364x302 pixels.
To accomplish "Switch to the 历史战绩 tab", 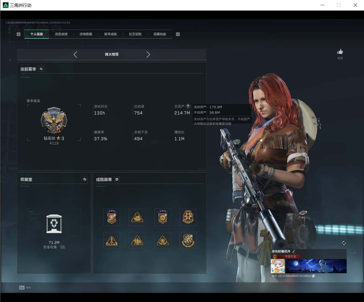I will (61, 34).
